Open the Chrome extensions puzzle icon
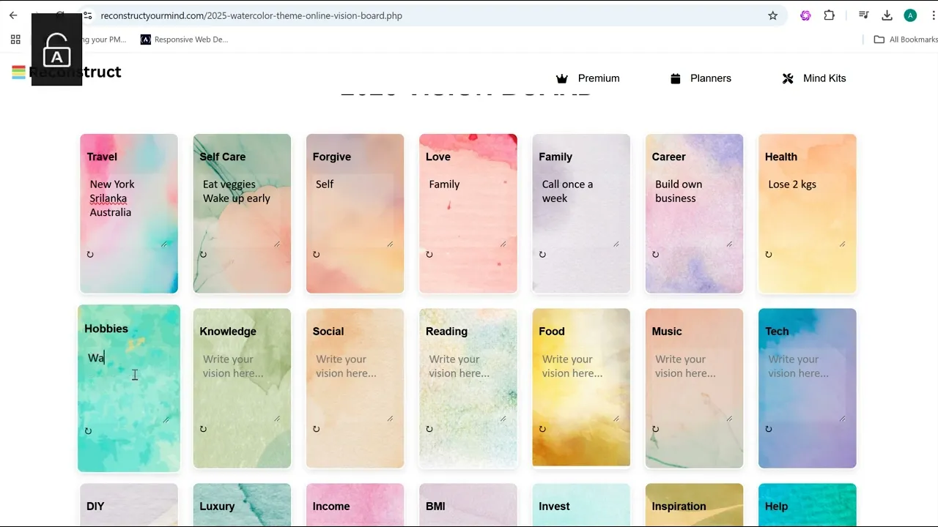The width and height of the screenshot is (938, 527). 830,15
